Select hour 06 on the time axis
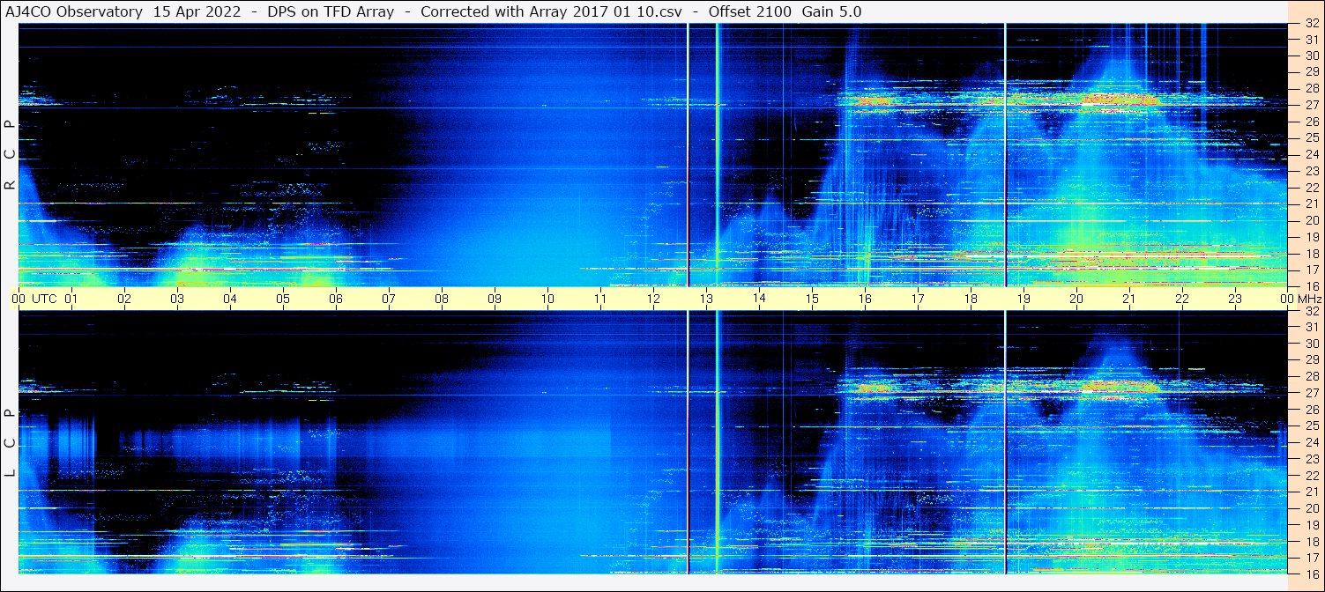This screenshot has height=592, width=1325. [x=336, y=299]
